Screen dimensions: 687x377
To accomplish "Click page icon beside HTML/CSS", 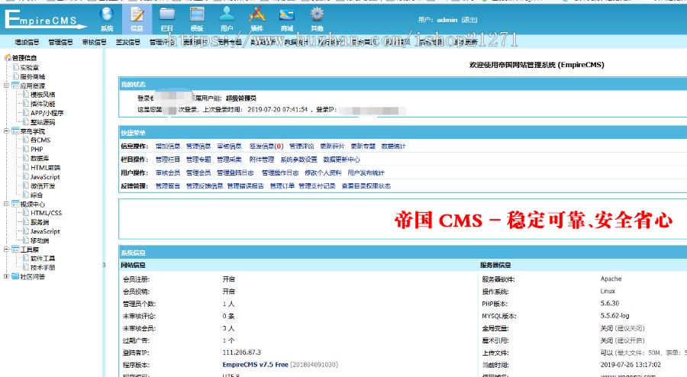I will click(26, 213).
